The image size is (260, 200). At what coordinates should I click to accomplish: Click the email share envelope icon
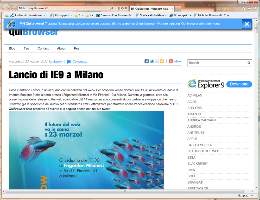pos(157,61)
